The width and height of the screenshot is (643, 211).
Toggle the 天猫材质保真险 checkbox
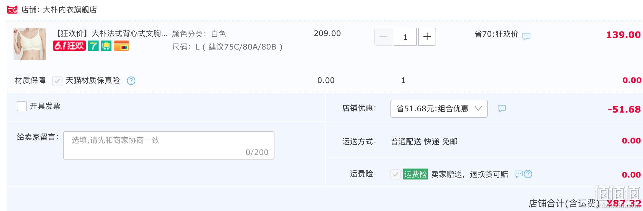57,81
